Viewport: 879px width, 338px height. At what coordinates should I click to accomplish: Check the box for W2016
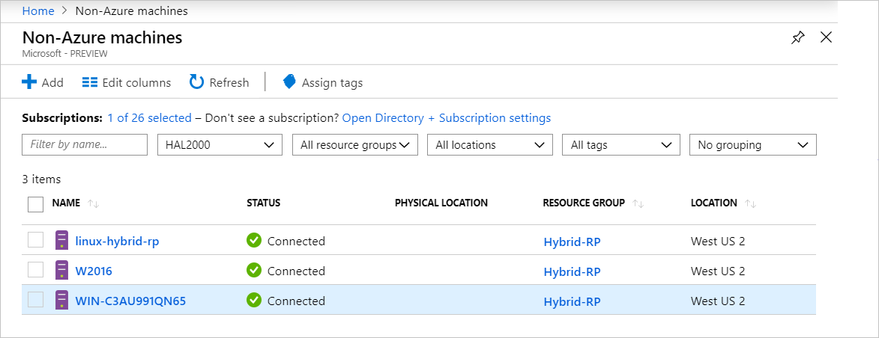pos(36,270)
